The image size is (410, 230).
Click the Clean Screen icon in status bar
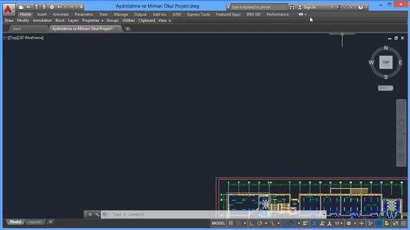pos(396,223)
